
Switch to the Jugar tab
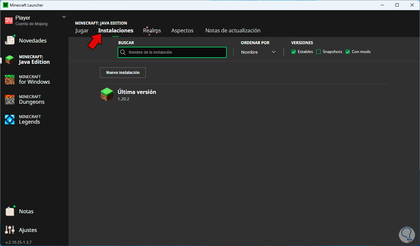click(x=82, y=30)
